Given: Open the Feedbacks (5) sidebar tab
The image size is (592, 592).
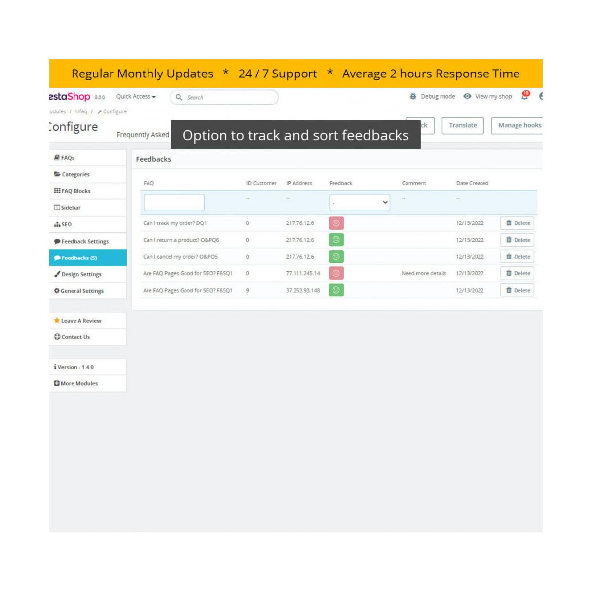Looking at the screenshot, I should (88, 258).
